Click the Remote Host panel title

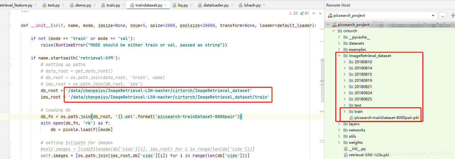coord(338,5)
